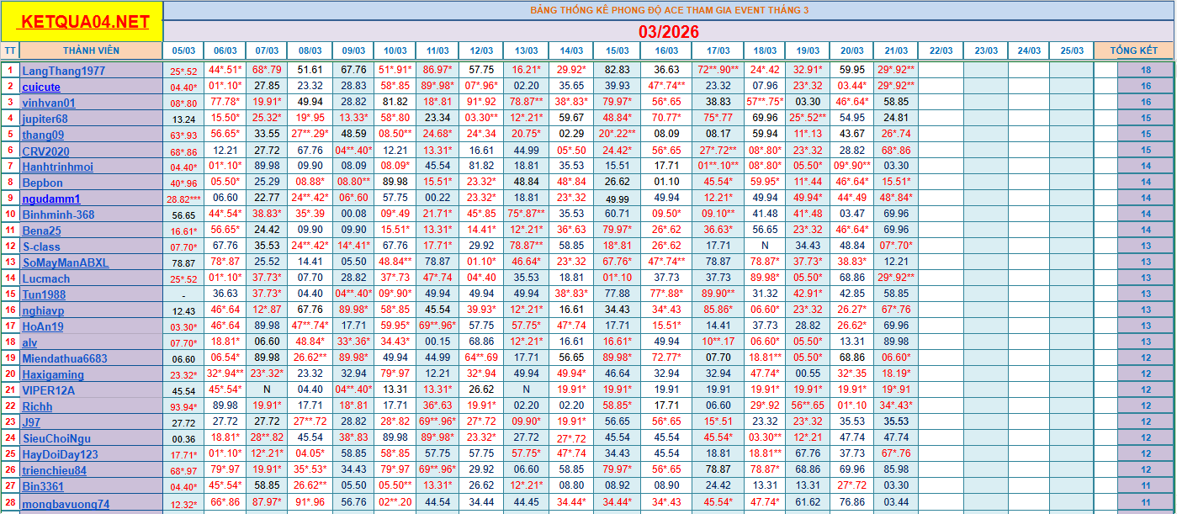Open member VIPER12A's link

pyautogui.click(x=48, y=390)
